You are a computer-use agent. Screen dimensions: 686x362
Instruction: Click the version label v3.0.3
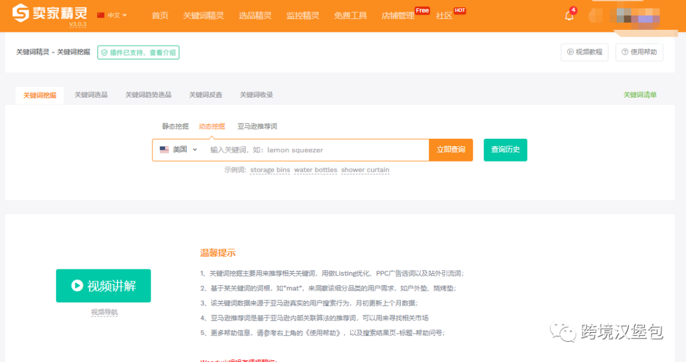pos(77,25)
